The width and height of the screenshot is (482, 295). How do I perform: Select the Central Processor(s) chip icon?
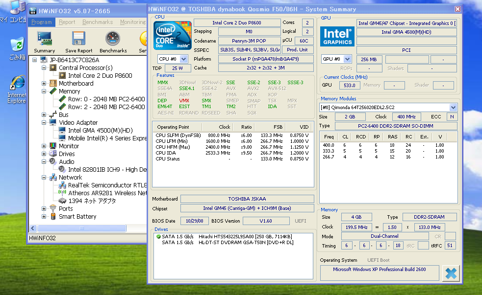coord(53,68)
